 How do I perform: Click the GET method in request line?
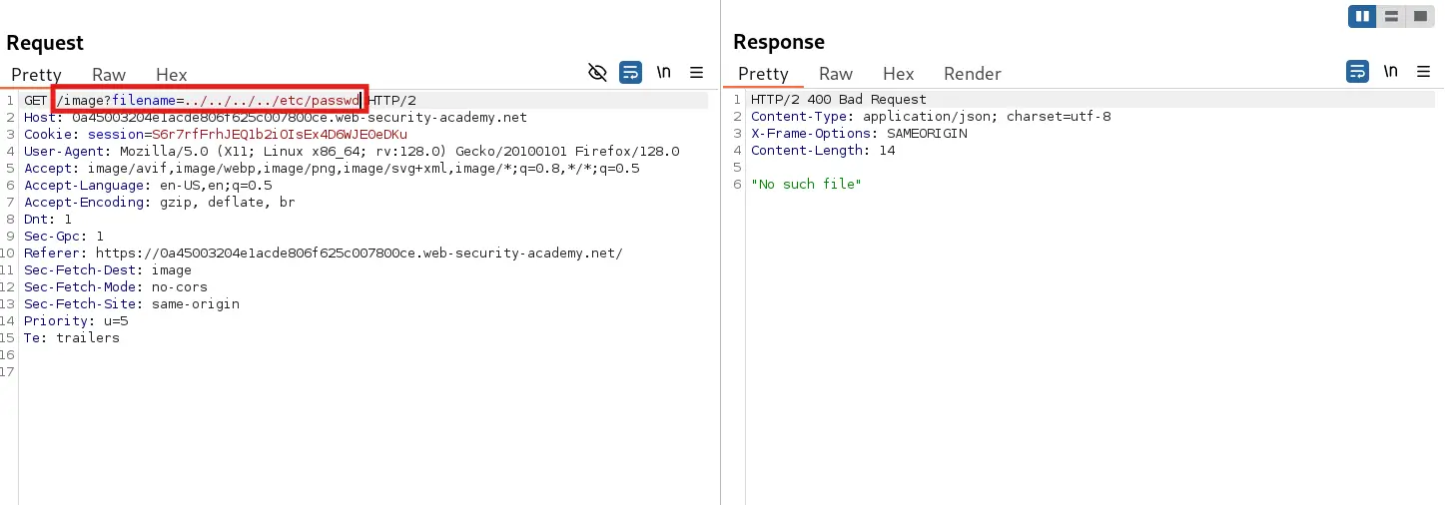click(x=36, y=101)
